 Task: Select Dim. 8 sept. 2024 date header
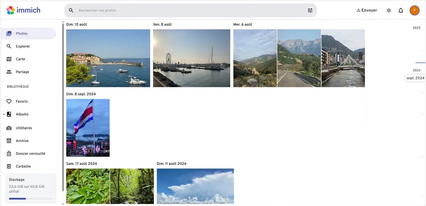(81, 94)
